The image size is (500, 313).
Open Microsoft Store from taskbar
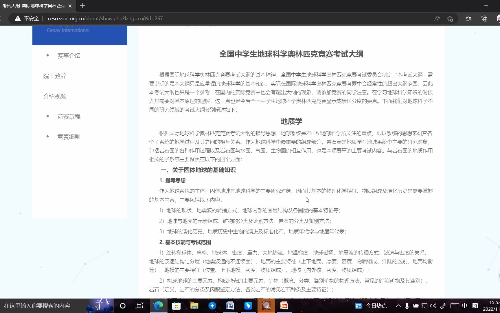176,306
